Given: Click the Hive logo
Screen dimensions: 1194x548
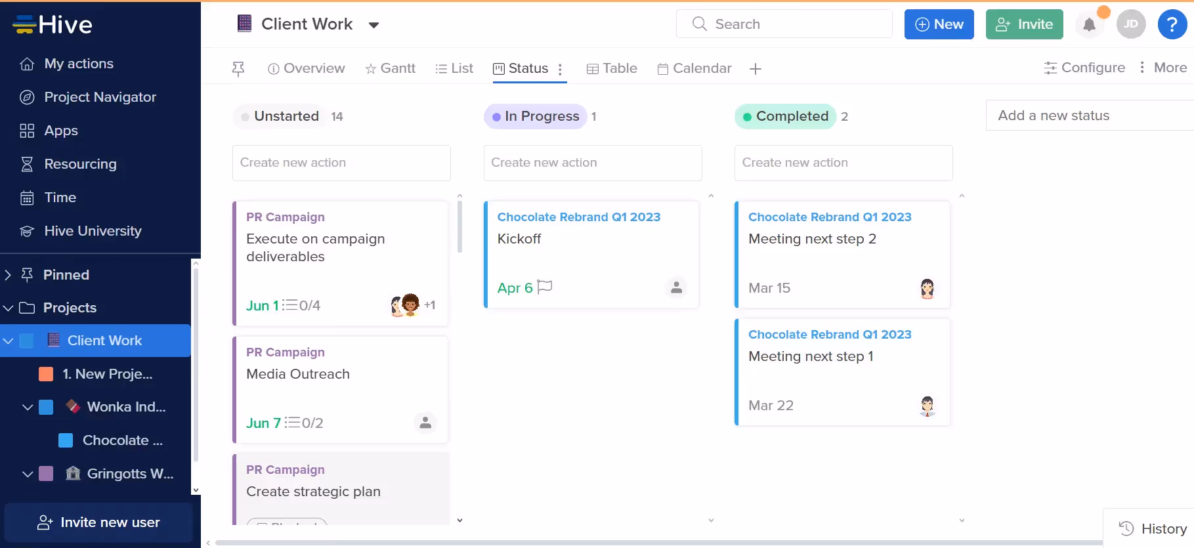Looking at the screenshot, I should [53, 25].
